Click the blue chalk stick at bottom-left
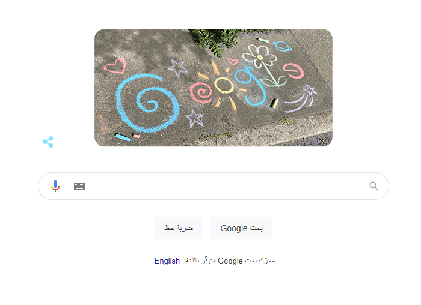The width and height of the screenshot is (421, 305). click(123, 137)
